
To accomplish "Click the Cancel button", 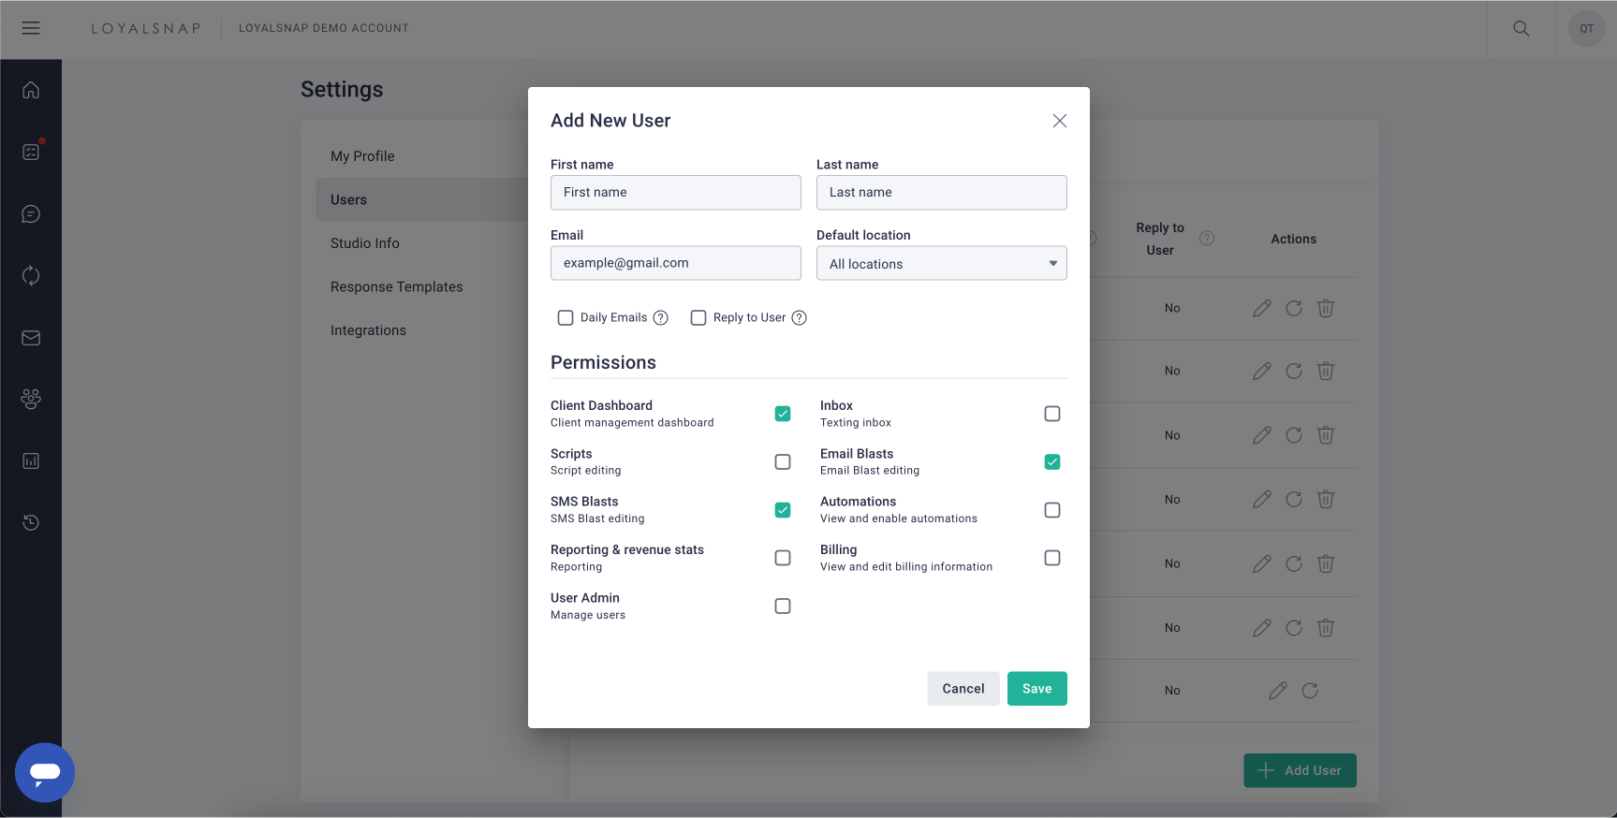I will coord(963,689).
